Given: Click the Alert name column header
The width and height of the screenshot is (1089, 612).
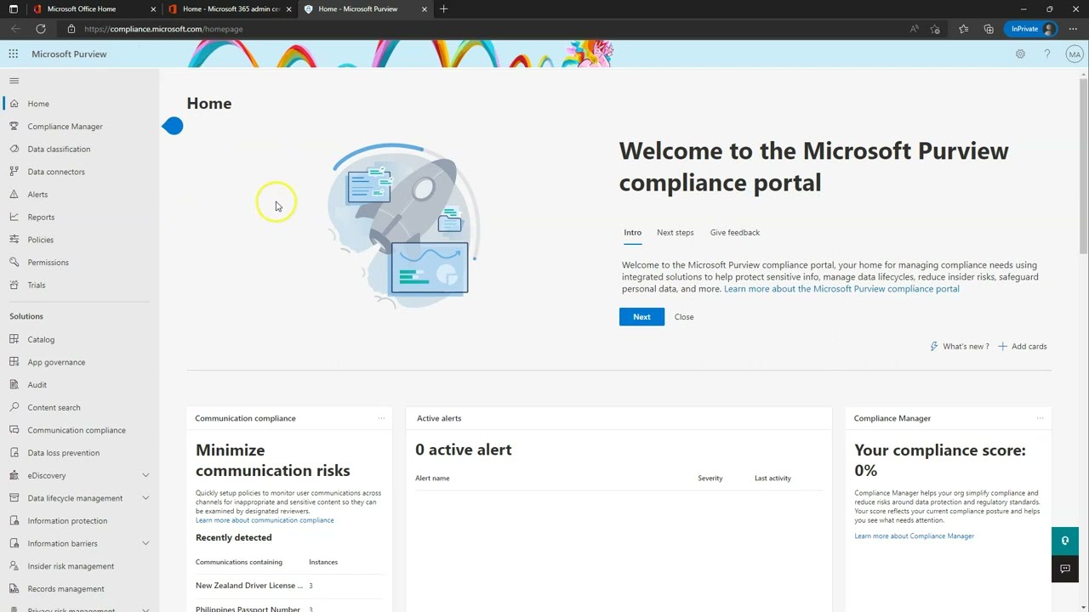Looking at the screenshot, I should [432, 479].
